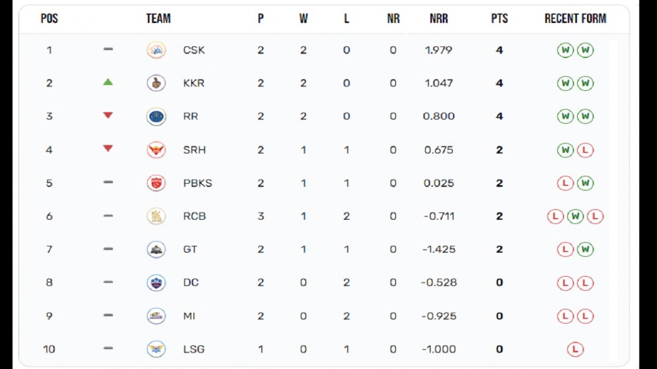
Task: Click KKR's green up position arrow
Action: click(108, 83)
